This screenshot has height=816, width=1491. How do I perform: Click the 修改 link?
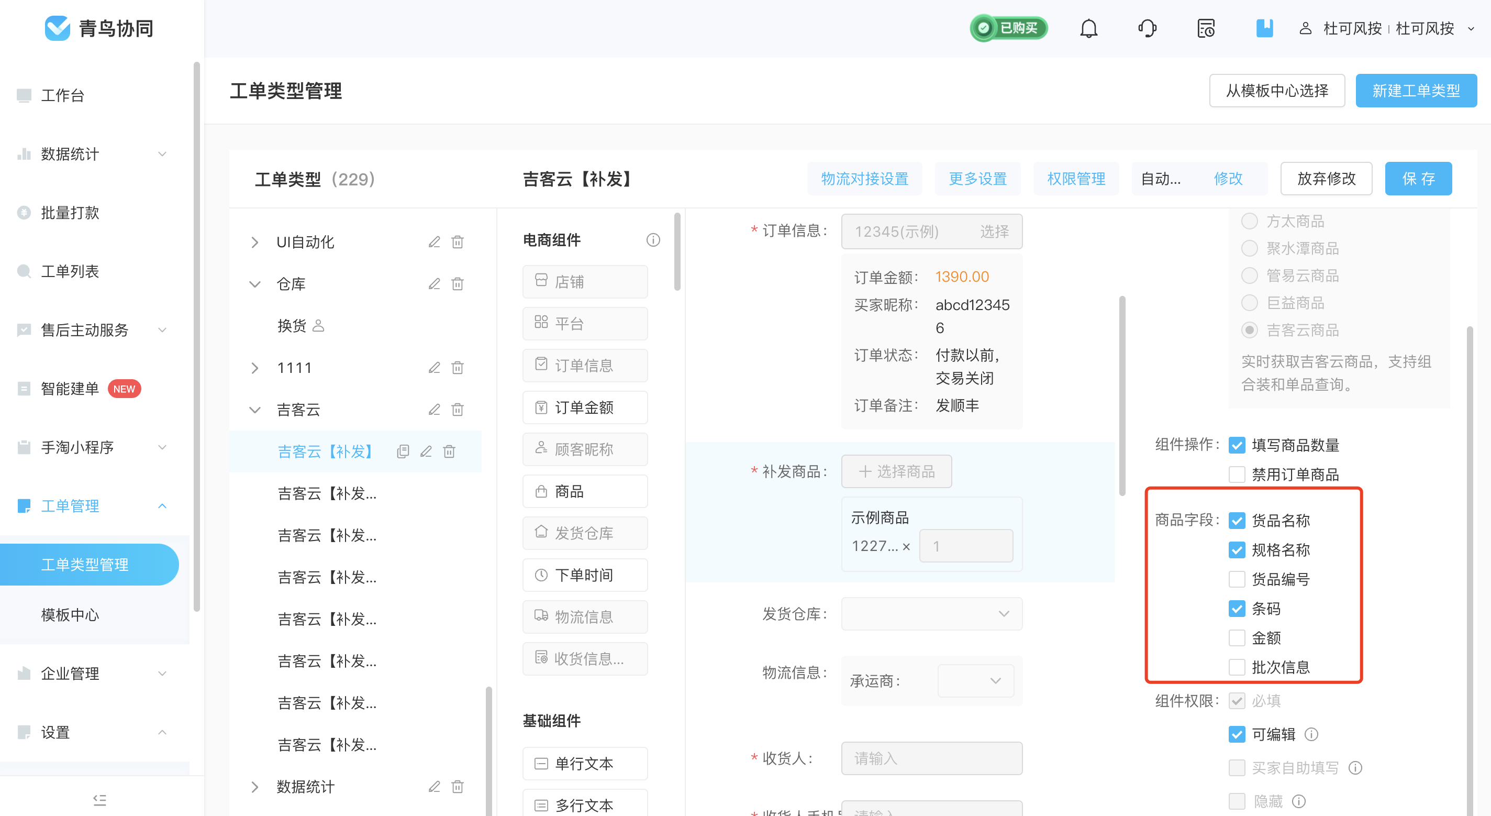tap(1228, 179)
